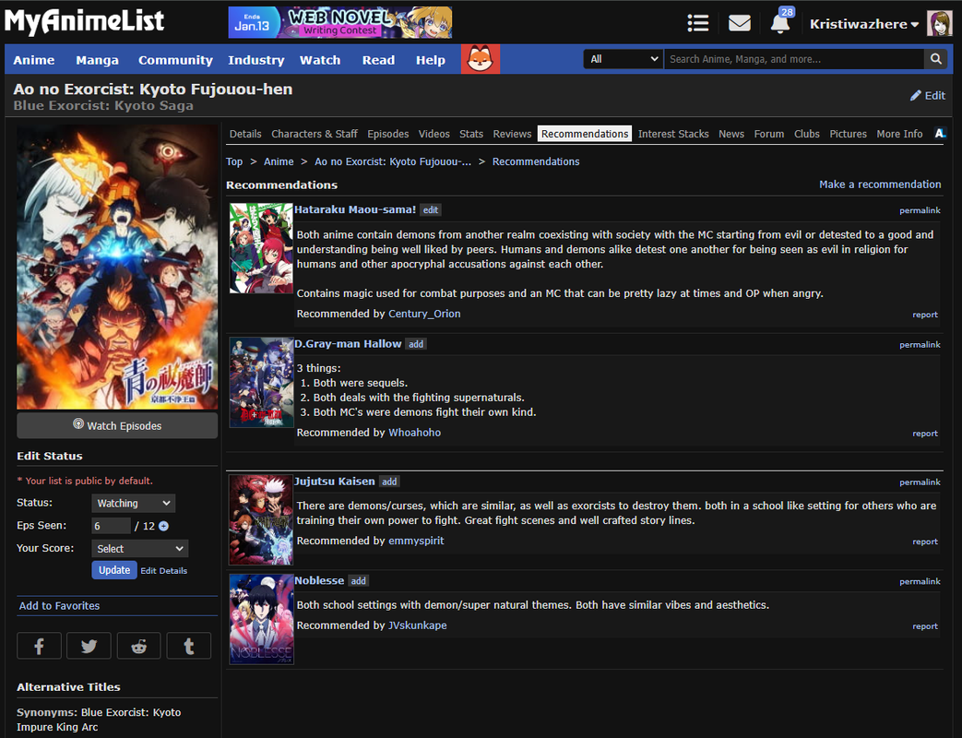962x738 pixels.
Task: Switch to the More Info tab
Action: tap(899, 134)
